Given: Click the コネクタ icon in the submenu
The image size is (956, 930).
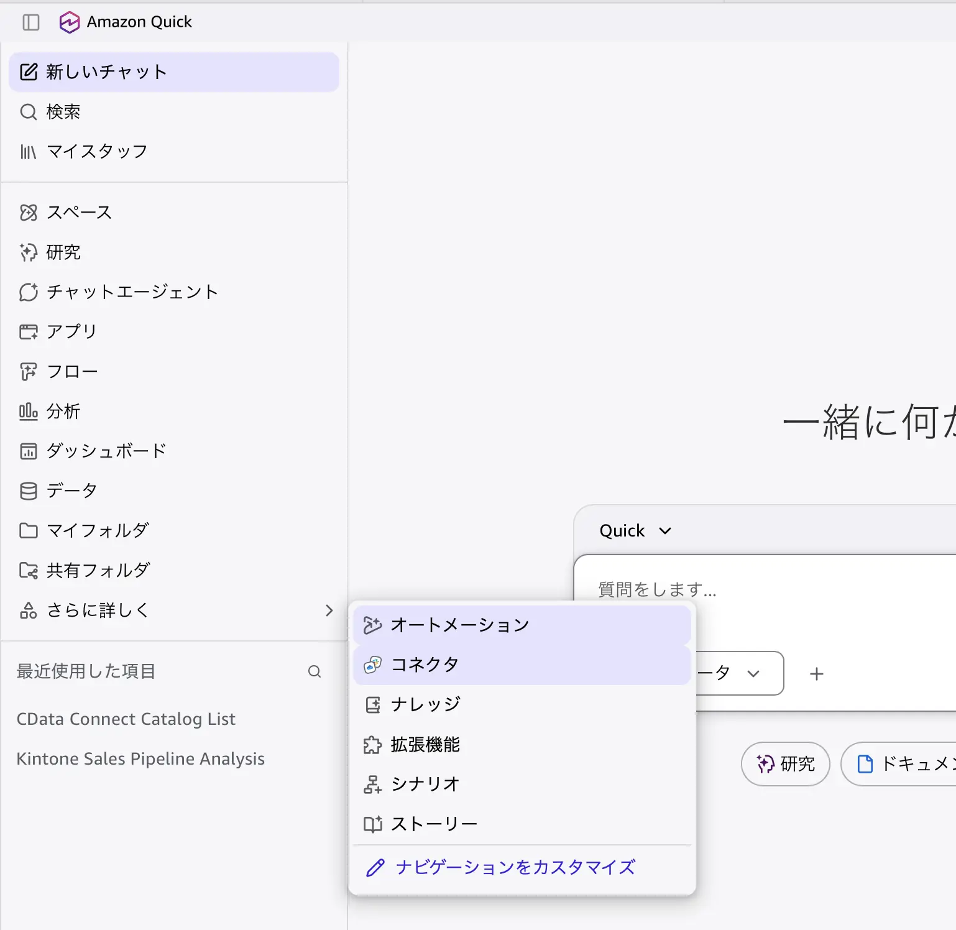Looking at the screenshot, I should (372, 665).
